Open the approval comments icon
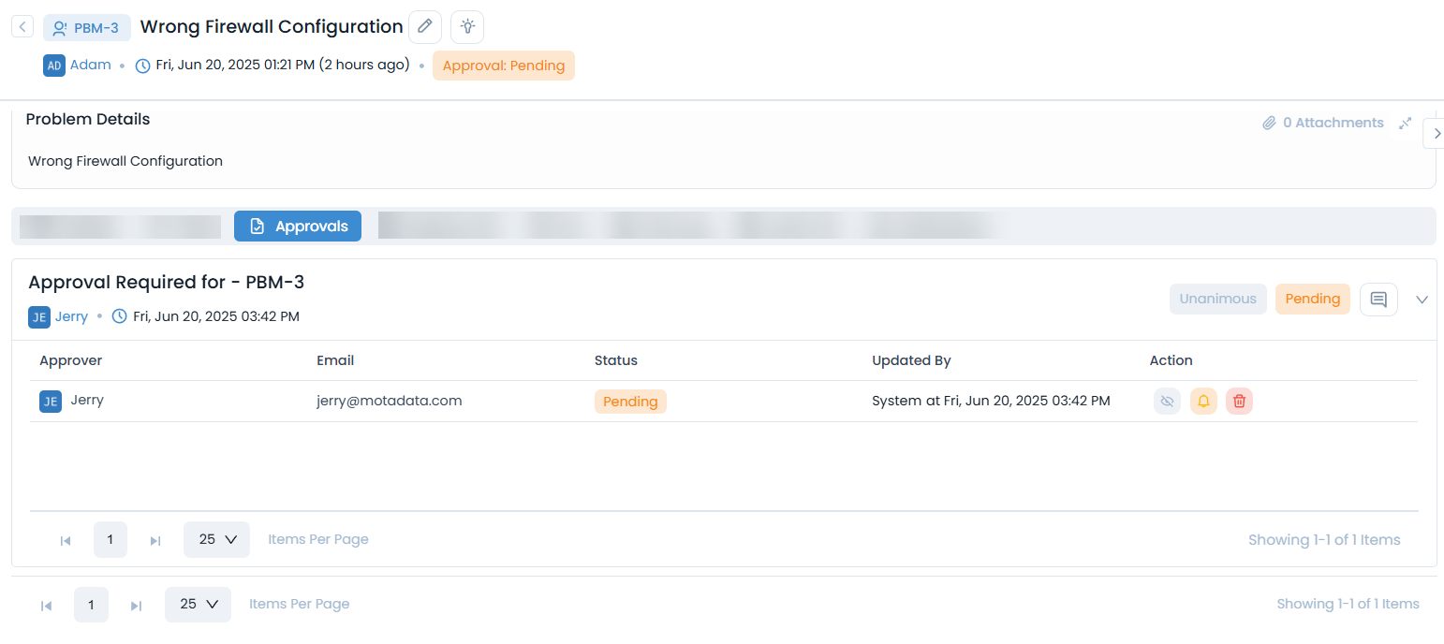 (1378, 300)
